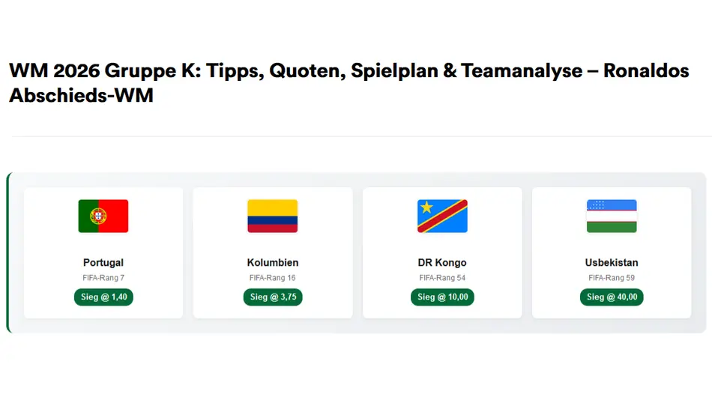Click the Portugal team name
Viewport: 712px width, 400px height.
click(103, 263)
